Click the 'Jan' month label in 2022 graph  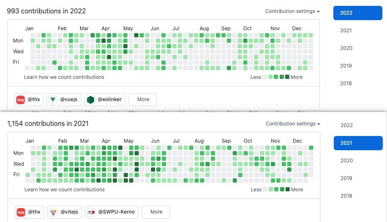point(29,29)
